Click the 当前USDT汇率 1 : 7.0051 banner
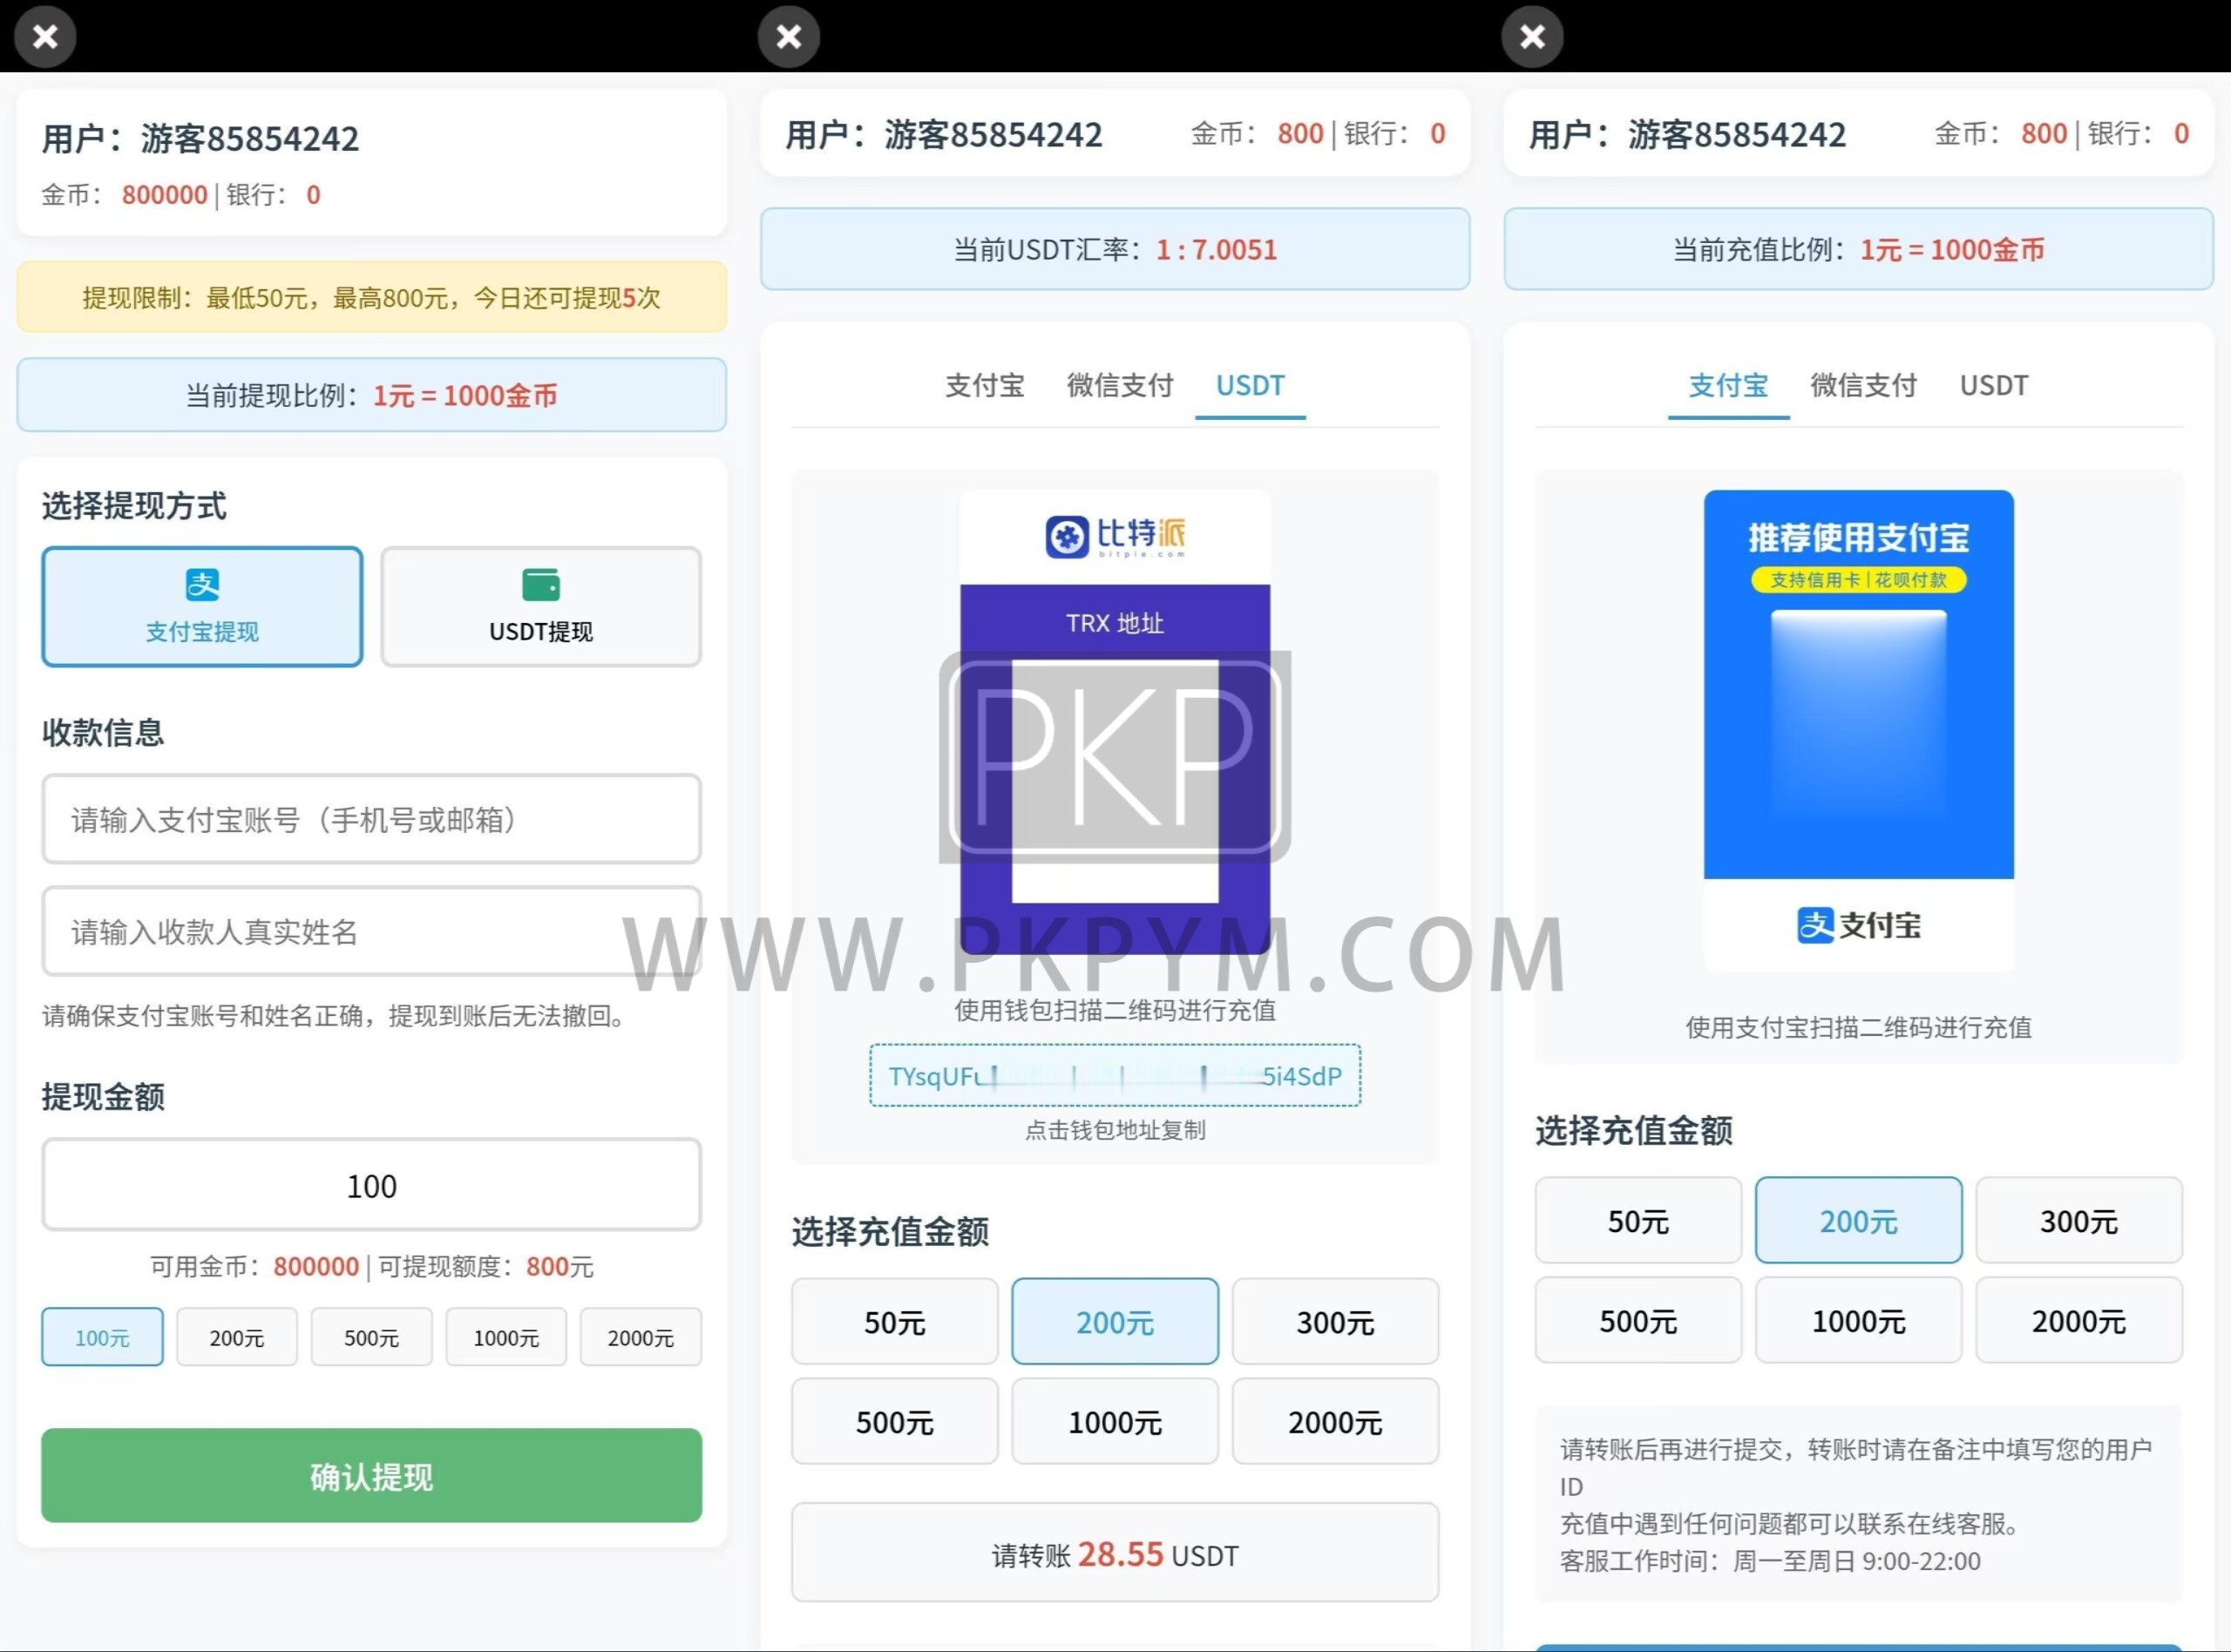 [1115, 249]
